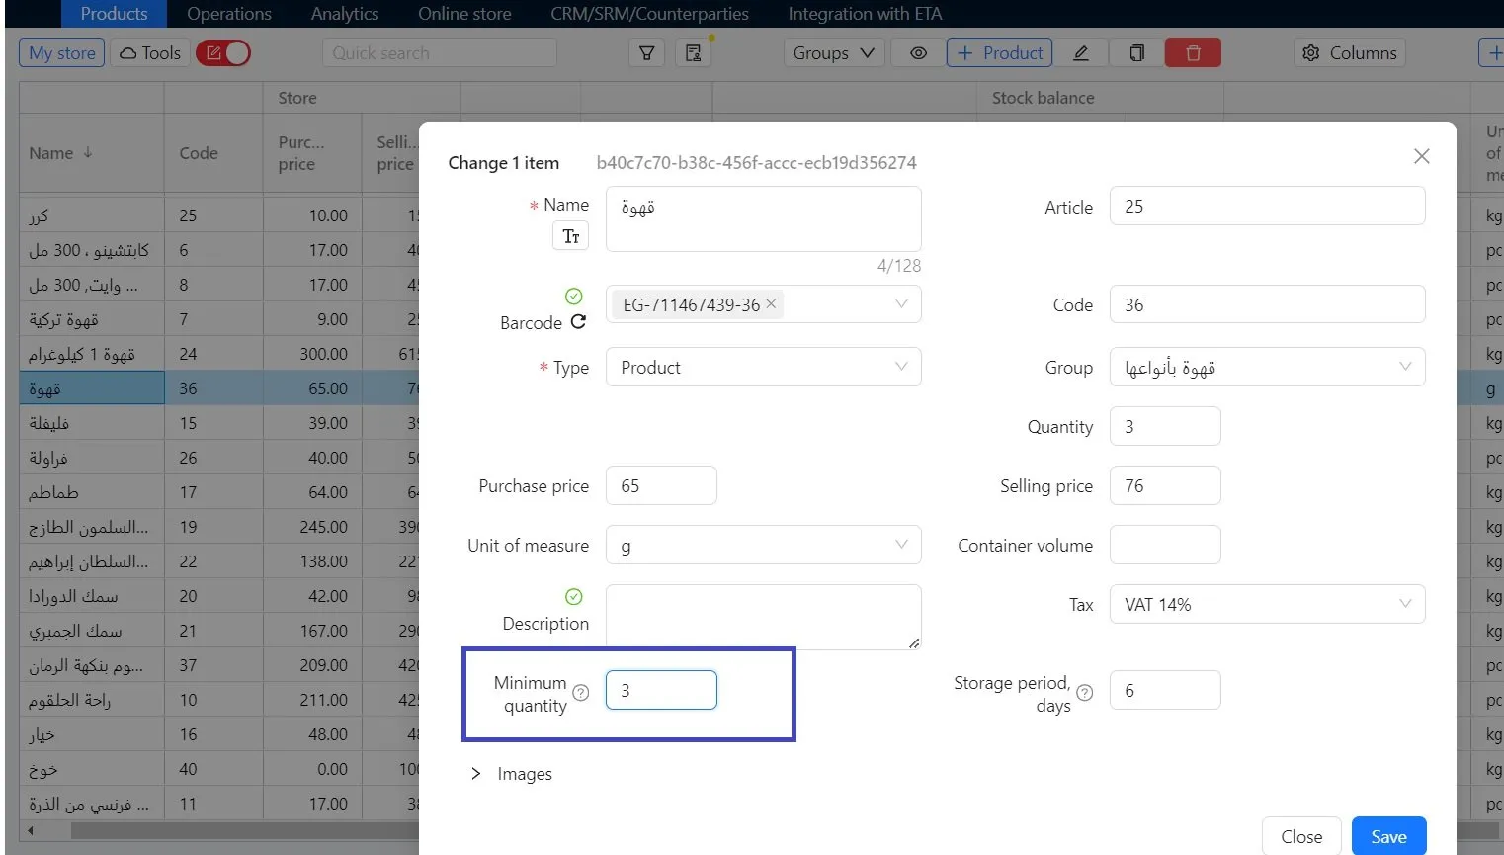Click purchase price 211.00 cell
Viewport: 1504px width, 855px height.
point(312,700)
